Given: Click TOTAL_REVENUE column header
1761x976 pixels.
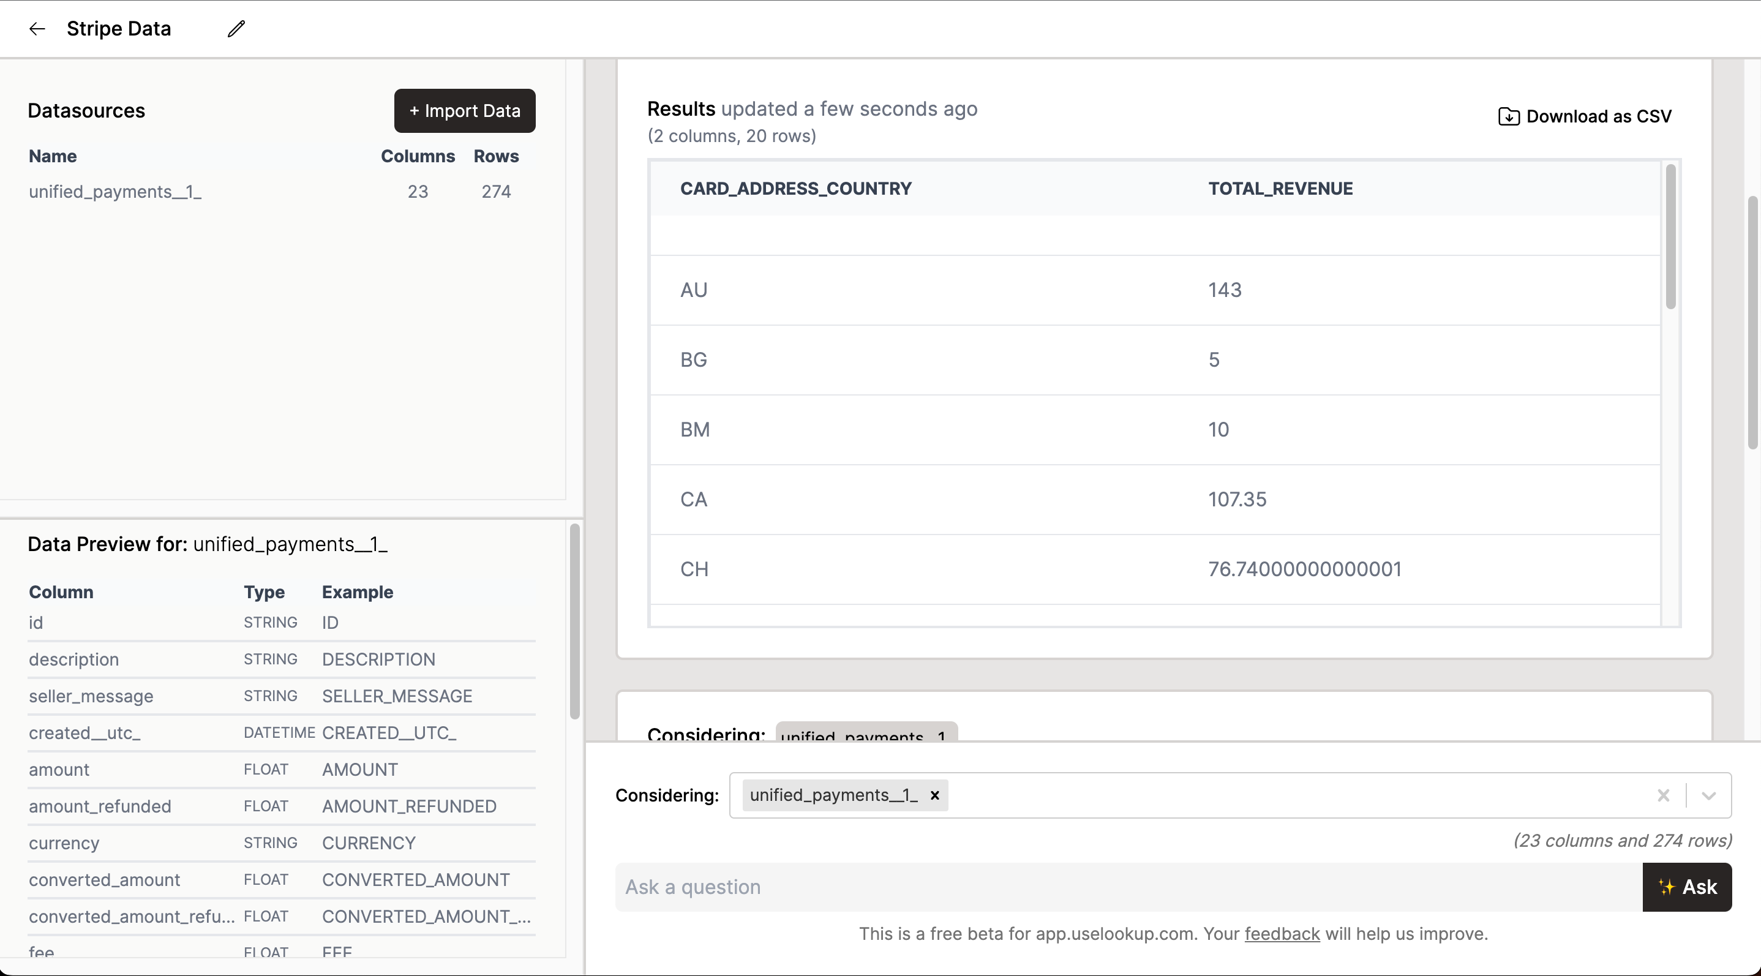Looking at the screenshot, I should click(1280, 189).
